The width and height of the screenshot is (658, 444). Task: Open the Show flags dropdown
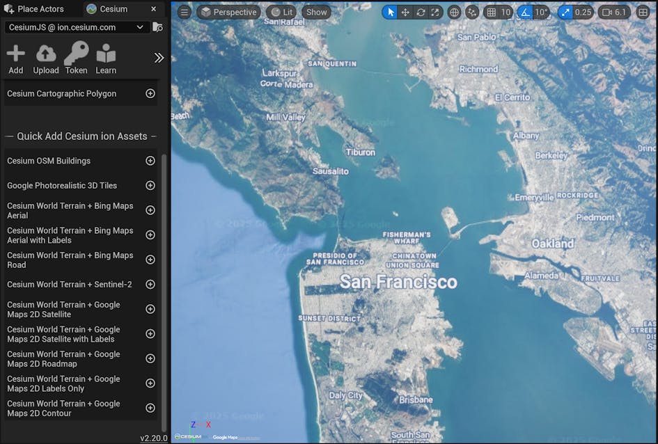[316, 12]
